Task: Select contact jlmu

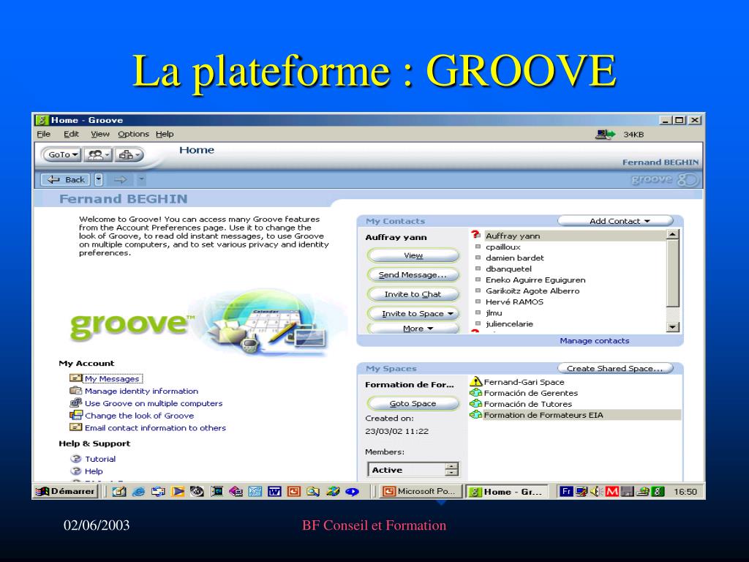Action: 494,312
